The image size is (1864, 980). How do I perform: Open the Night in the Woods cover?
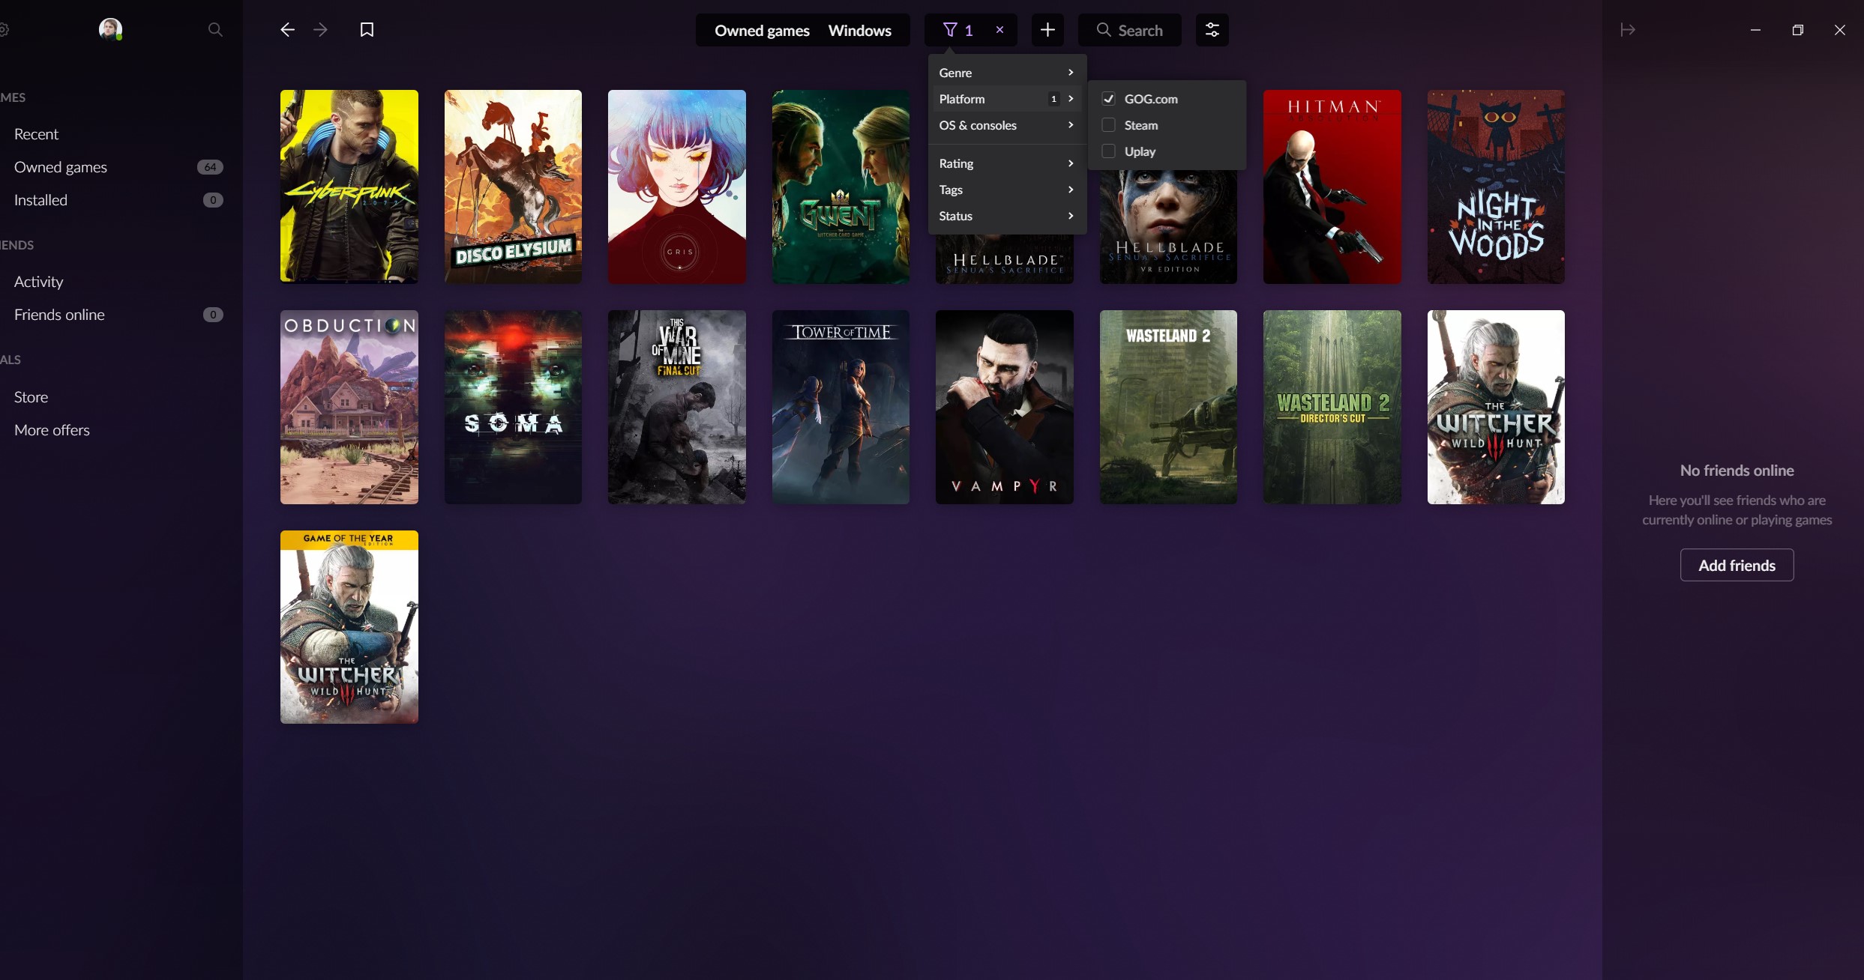pos(1496,187)
